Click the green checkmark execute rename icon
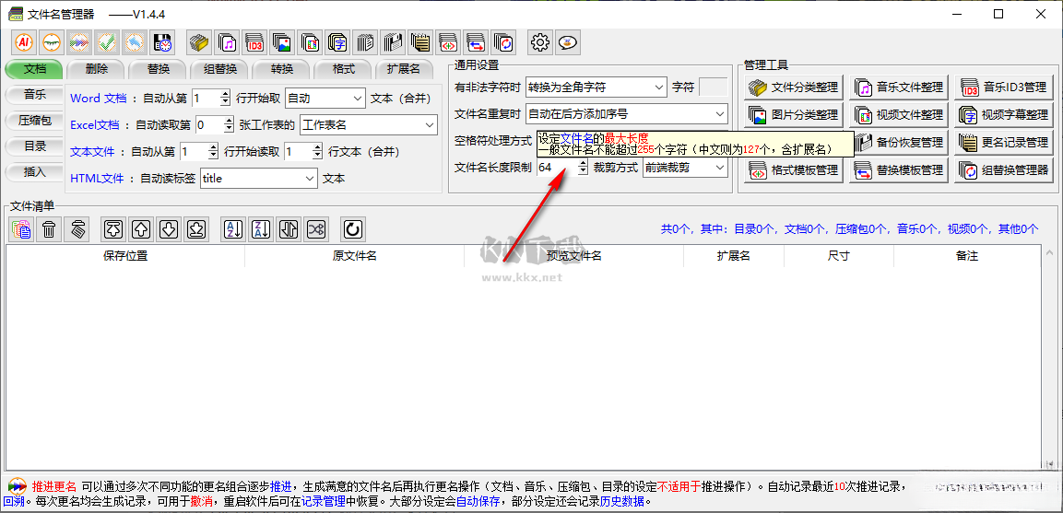This screenshot has height=513, width=1063. click(x=107, y=42)
